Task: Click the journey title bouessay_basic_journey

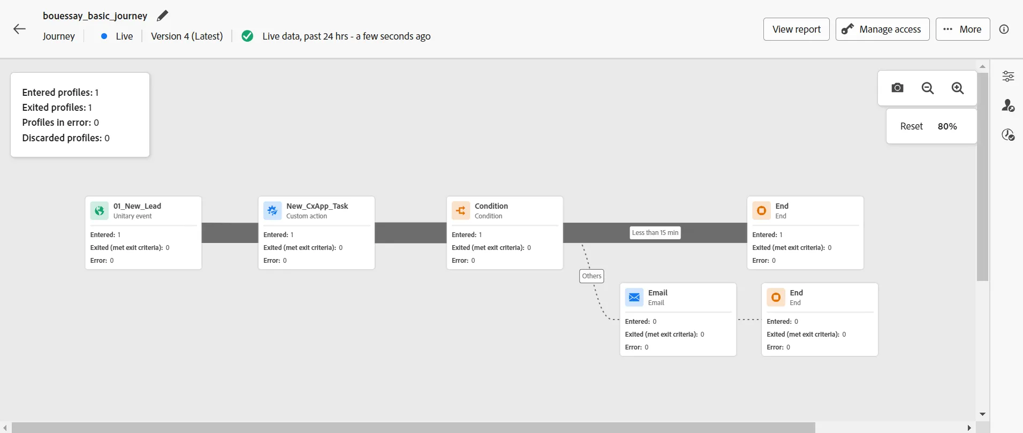Action: [95, 16]
